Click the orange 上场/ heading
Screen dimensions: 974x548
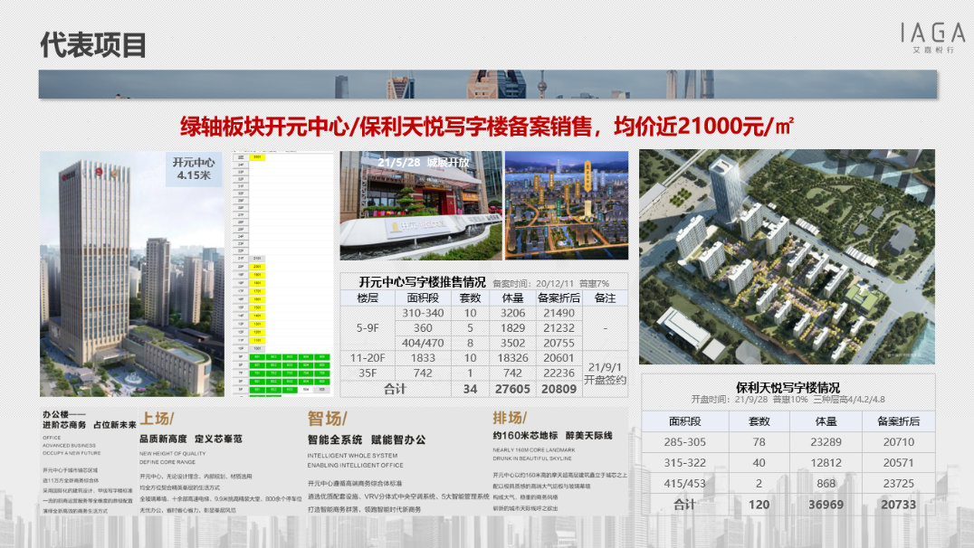[158, 419]
